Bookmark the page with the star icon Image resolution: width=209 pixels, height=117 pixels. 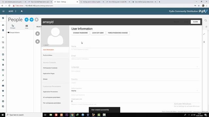(199, 6)
